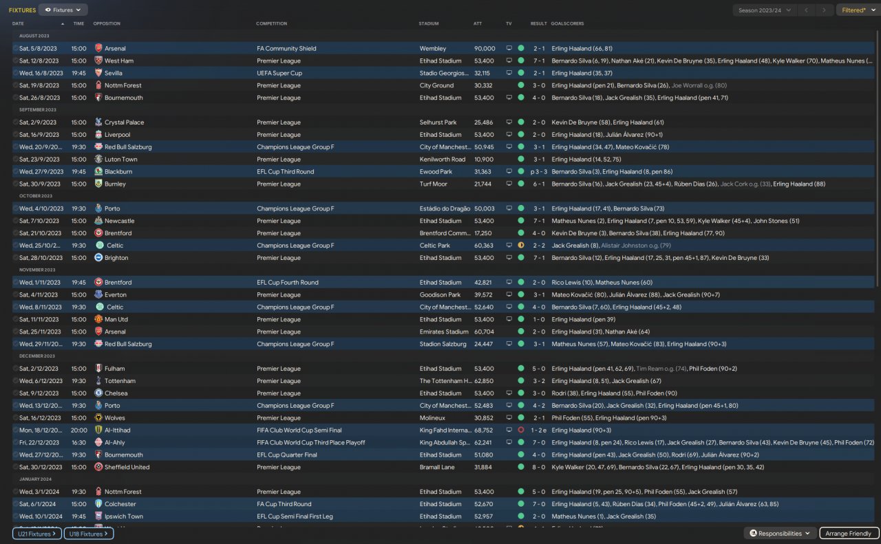Open the 7 - 1 result against West Ham
This screenshot has height=544, width=881.
point(539,61)
